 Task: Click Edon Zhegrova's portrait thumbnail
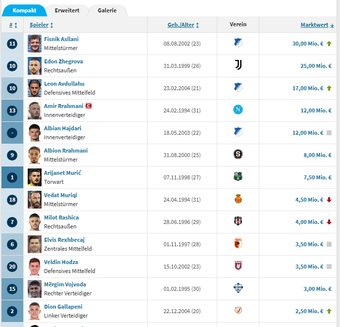point(35,66)
